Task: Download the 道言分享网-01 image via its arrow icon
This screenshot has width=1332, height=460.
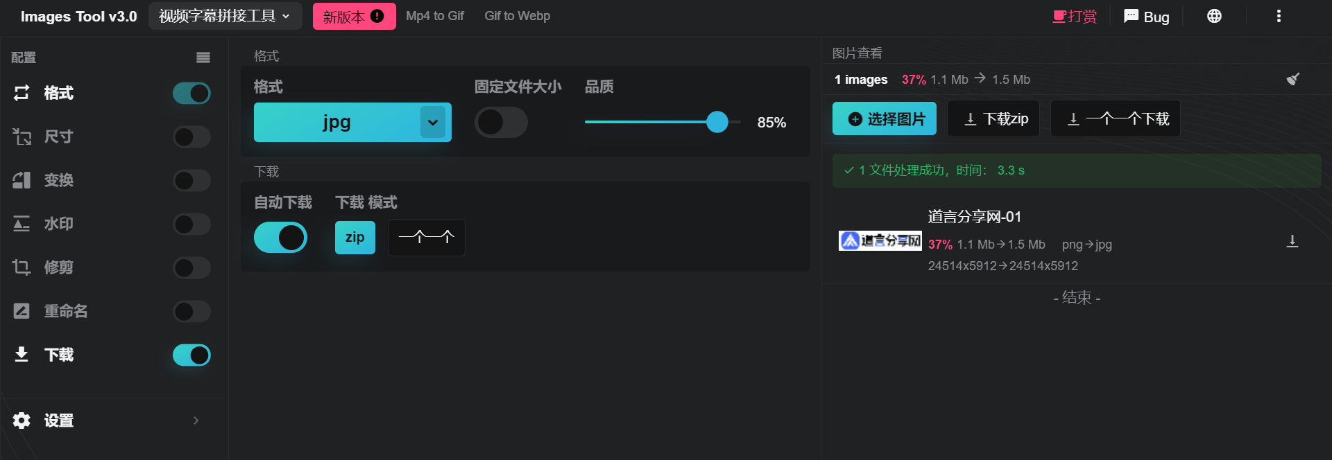Action: (1292, 241)
